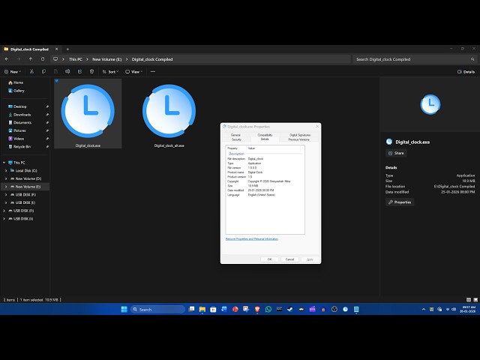The width and height of the screenshot is (480, 360).
Task: Open the View dropdown menu
Action: (134, 71)
